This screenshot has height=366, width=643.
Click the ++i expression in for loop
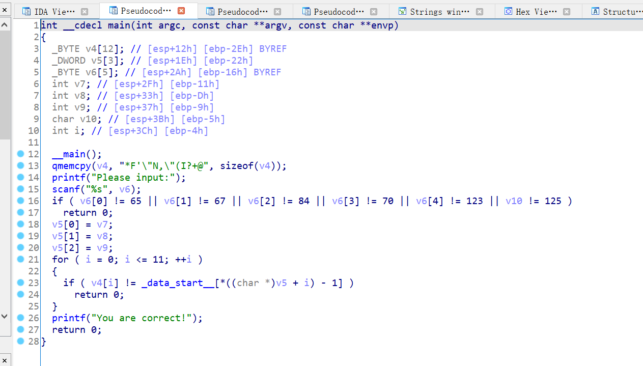183,260
